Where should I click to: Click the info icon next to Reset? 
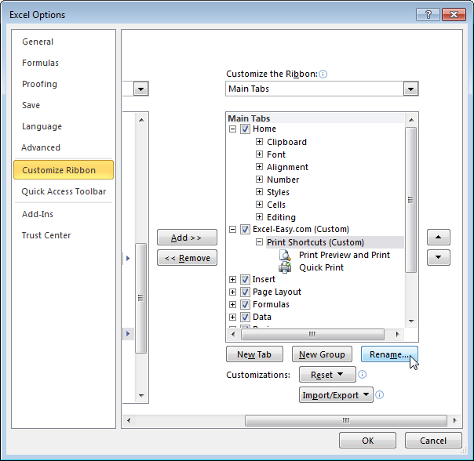[x=362, y=375]
